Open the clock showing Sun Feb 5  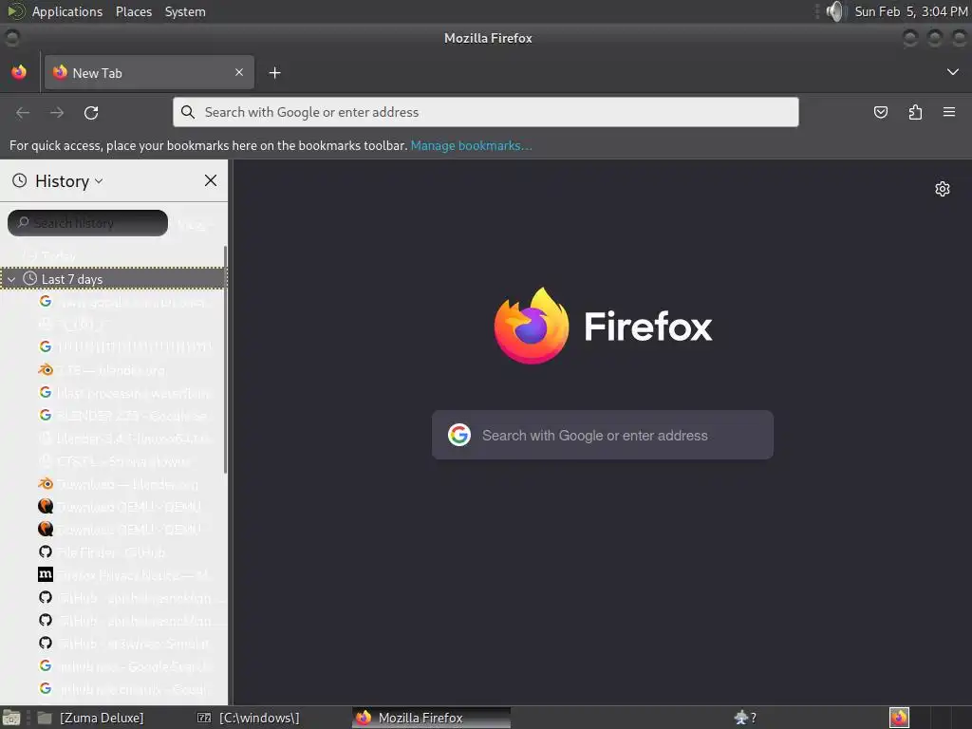(910, 11)
